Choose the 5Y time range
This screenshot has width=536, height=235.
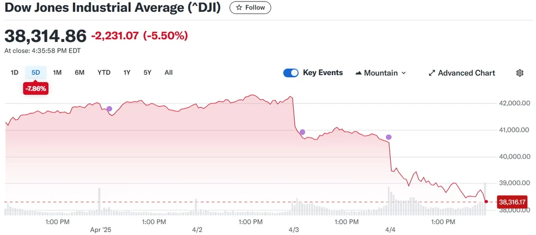[147, 72]
